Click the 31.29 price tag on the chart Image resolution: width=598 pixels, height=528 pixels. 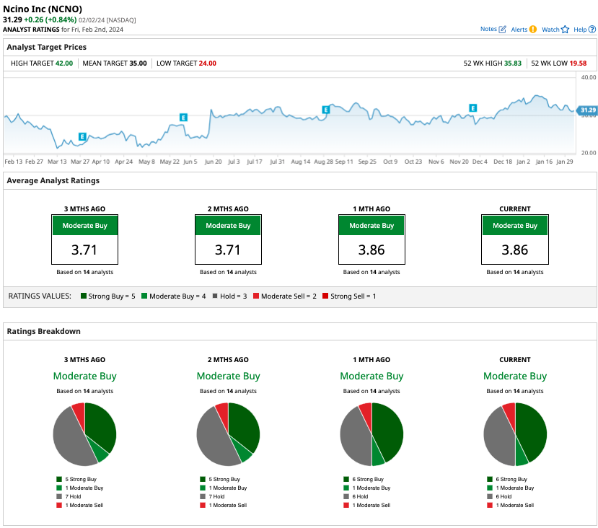[586, 110]
